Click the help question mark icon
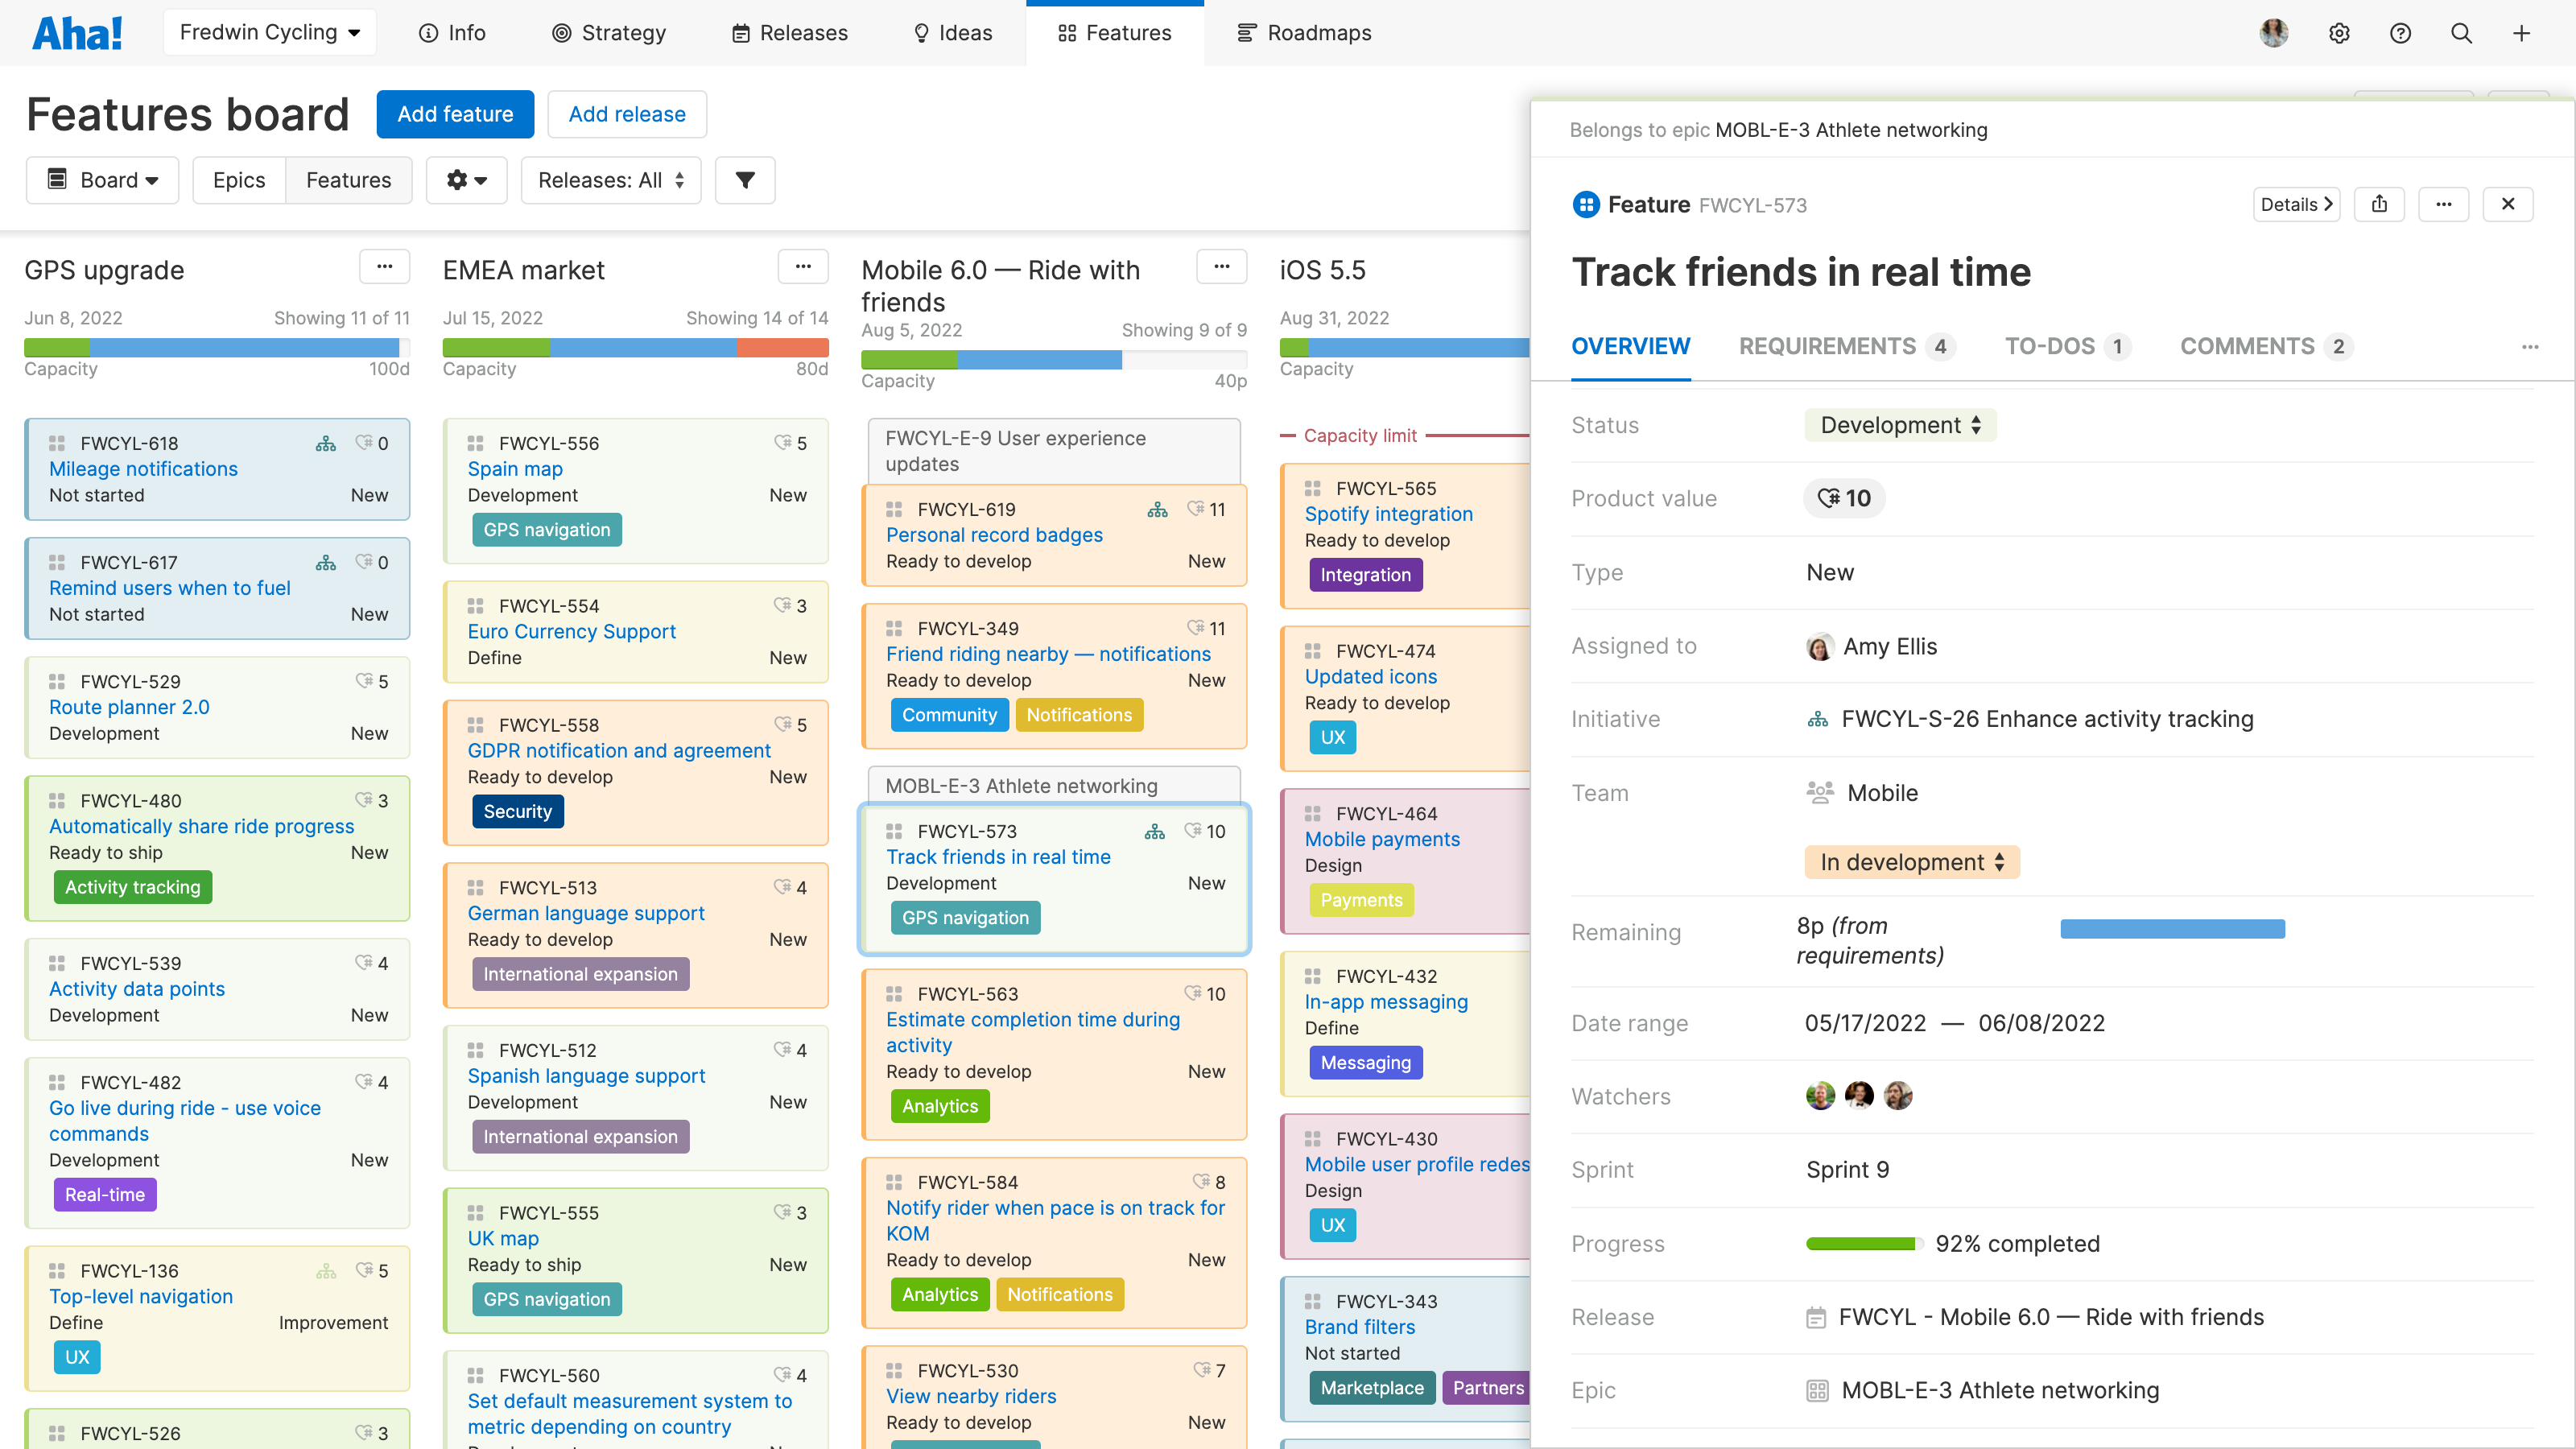2576x1449 pixels. pyautogui.click(x=2400, y=33)
